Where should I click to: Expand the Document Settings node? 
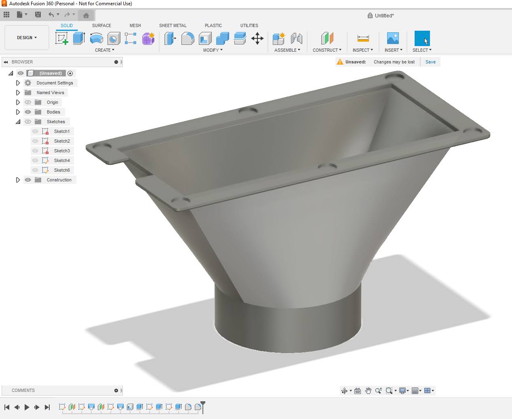tap(18, 83)
